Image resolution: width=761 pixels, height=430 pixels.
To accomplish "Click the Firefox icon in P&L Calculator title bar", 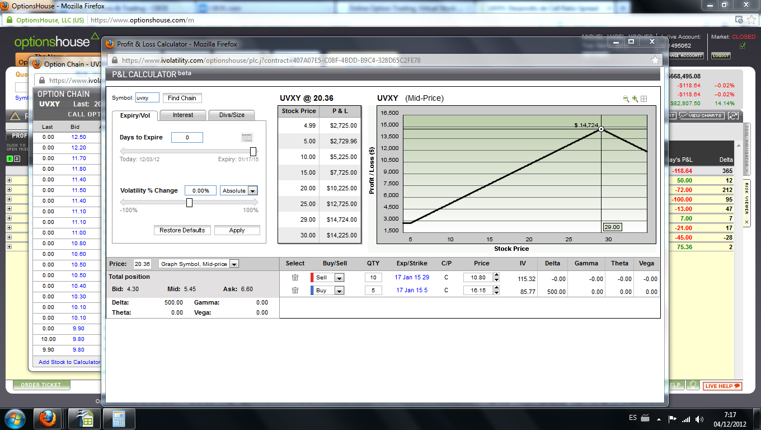I will [110, 44].
